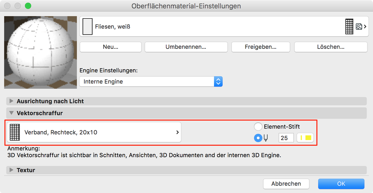This screenshot has width=373, height=193.
Task: Open the Verband, Rechteck, 20x10 hatch picker
Action: (93, 132)
